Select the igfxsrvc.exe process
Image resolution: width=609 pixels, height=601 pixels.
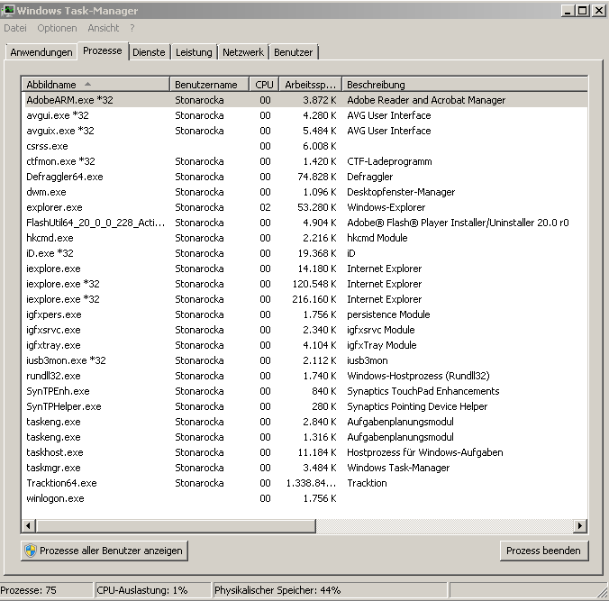click(304, 330)
